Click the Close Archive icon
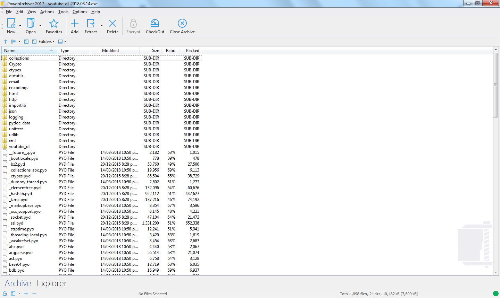Screen dimensions: 500x298 182,23
